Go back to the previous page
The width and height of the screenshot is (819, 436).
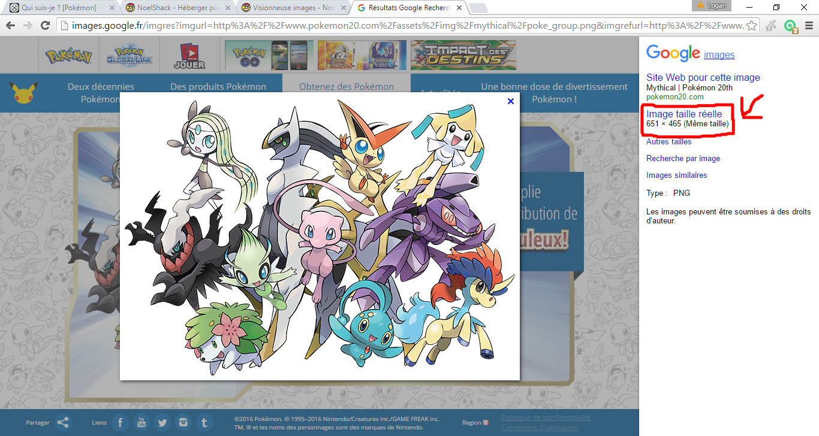pos(11,26)
